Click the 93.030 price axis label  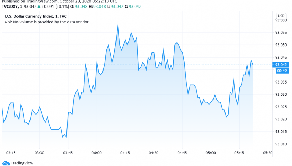281,94
